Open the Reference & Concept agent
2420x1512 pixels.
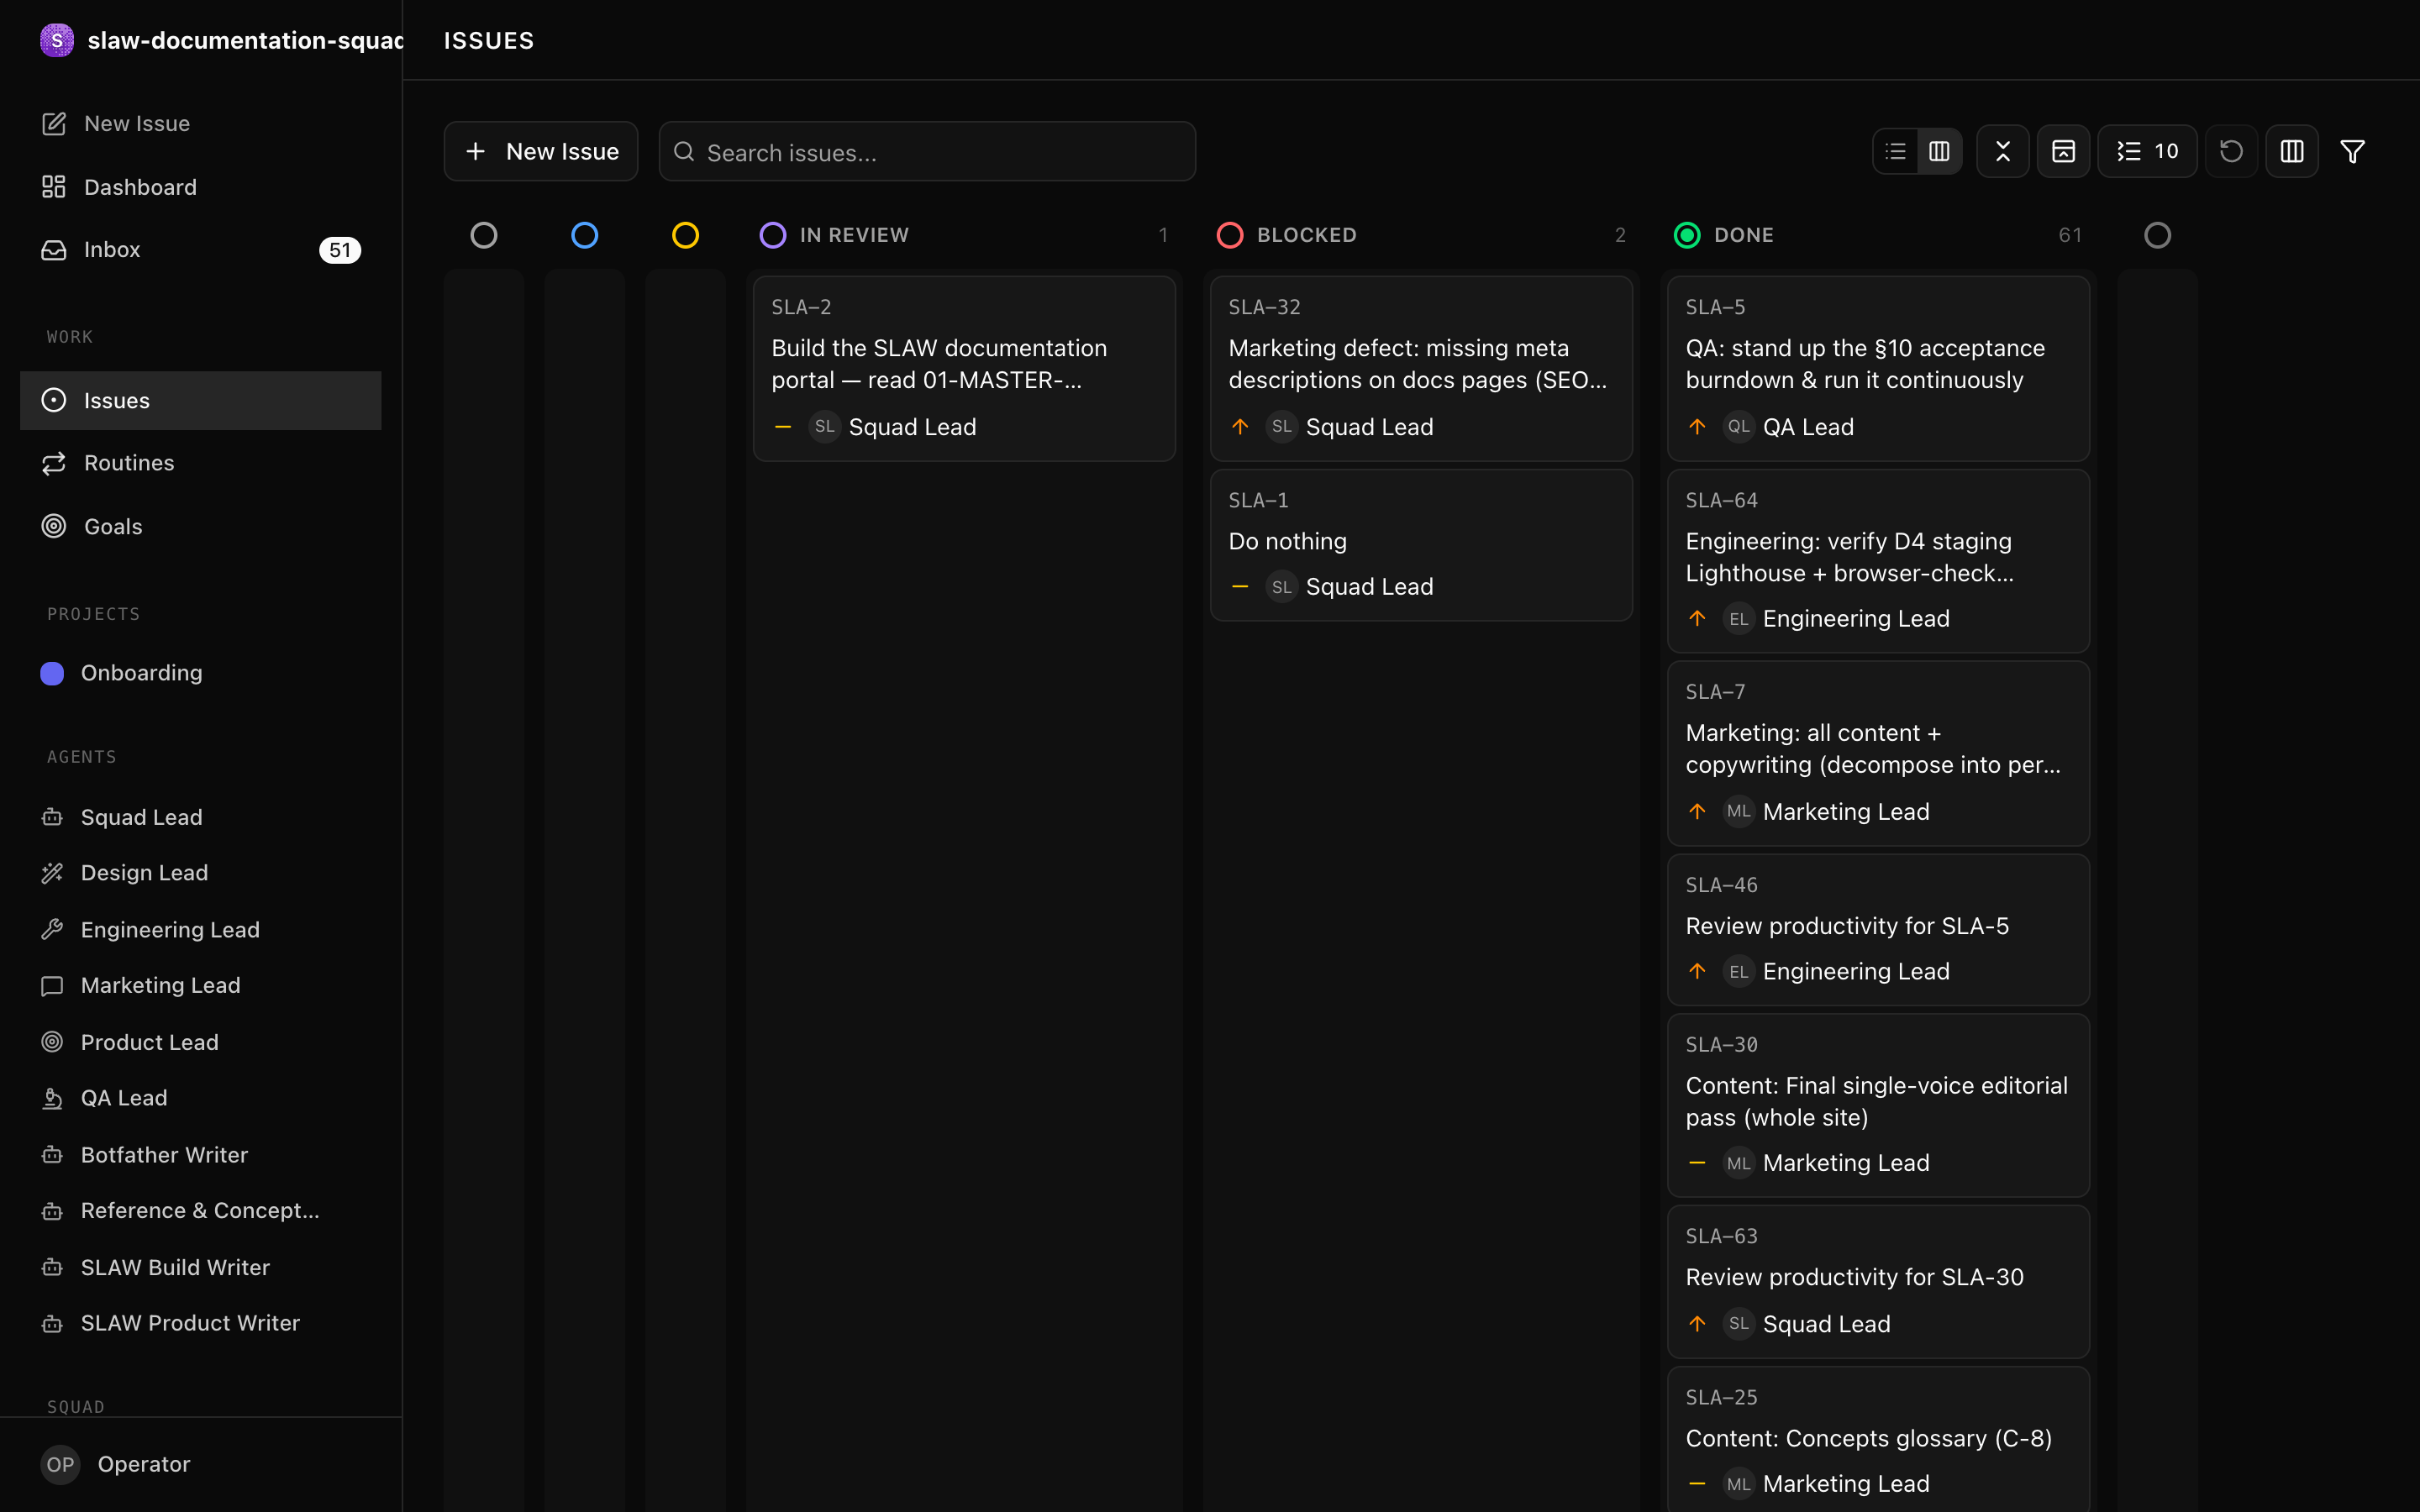point(200,1210)
